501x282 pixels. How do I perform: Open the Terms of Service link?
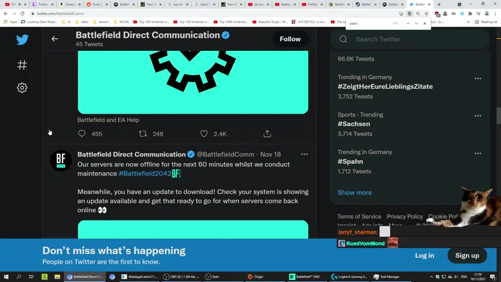coord(359,216)
